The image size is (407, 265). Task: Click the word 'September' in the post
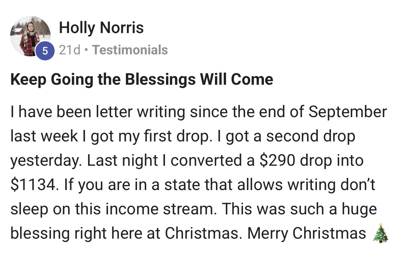(347, 112)
